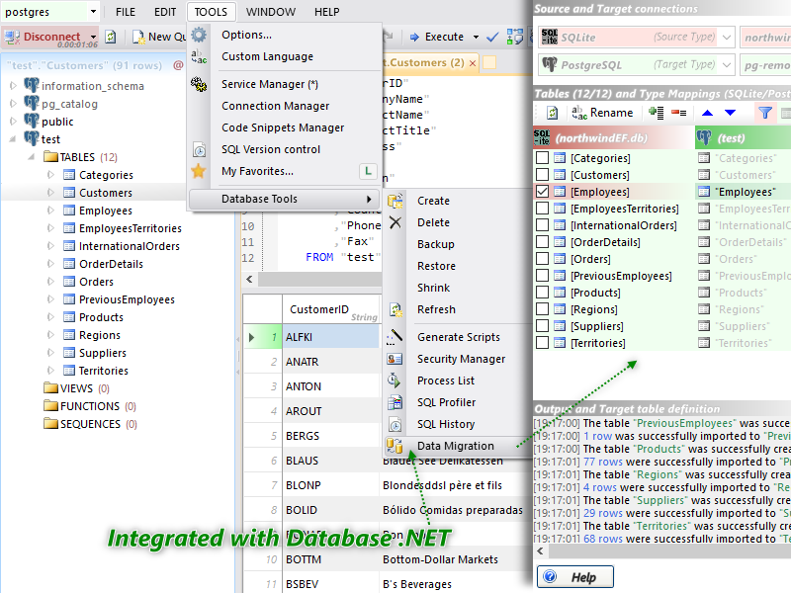
Task: Open the FILE menu
Action: pos(126,12)
